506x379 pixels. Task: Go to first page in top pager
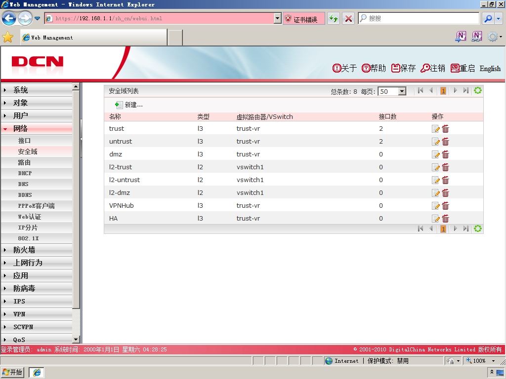pyautogui.click(x=420, y=91)
